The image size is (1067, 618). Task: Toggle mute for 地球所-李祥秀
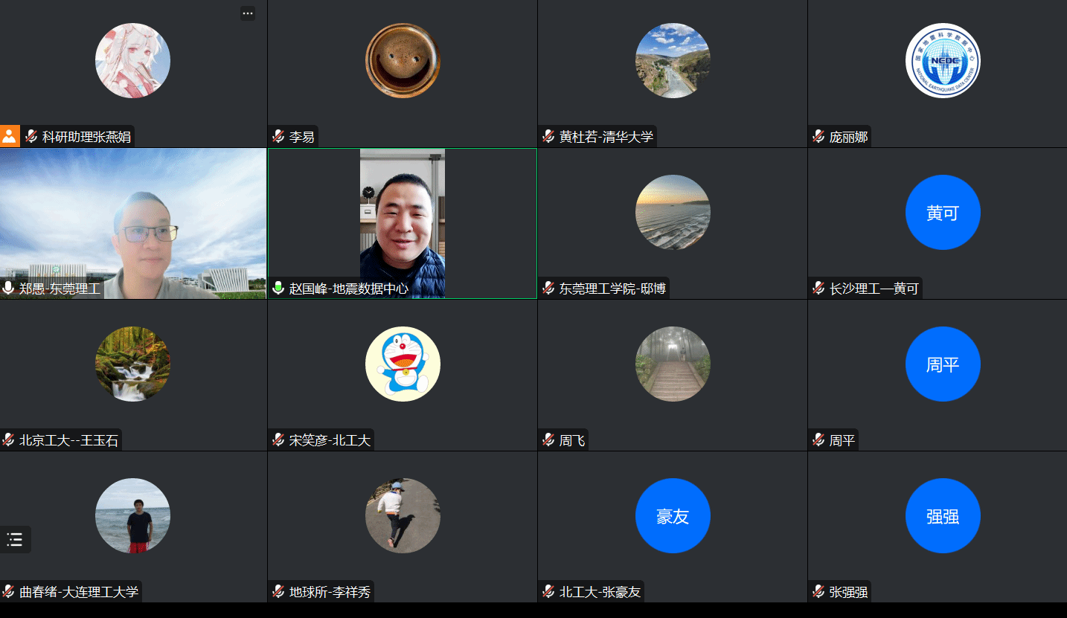click(x=278, y=591)
